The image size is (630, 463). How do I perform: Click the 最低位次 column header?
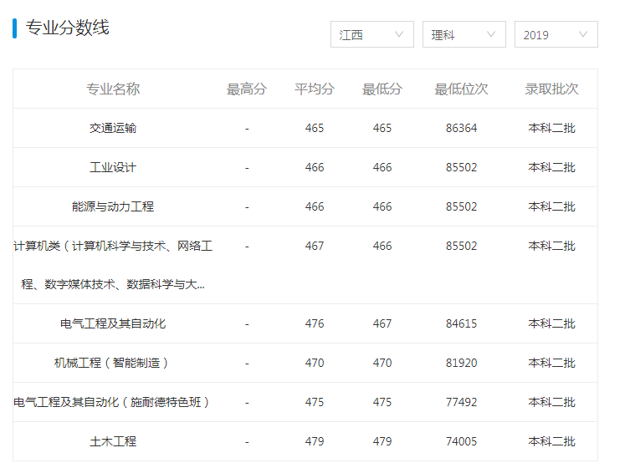pyautogui.click(x=461, y=89)
